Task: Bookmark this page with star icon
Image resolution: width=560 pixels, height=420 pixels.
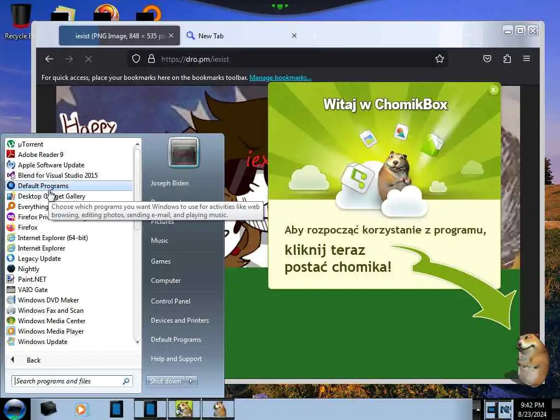Action: pos(440,59)
